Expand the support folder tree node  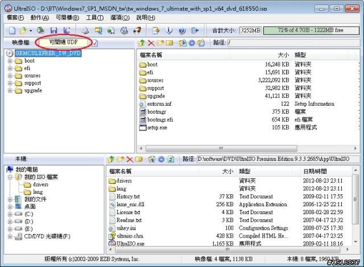10,83
